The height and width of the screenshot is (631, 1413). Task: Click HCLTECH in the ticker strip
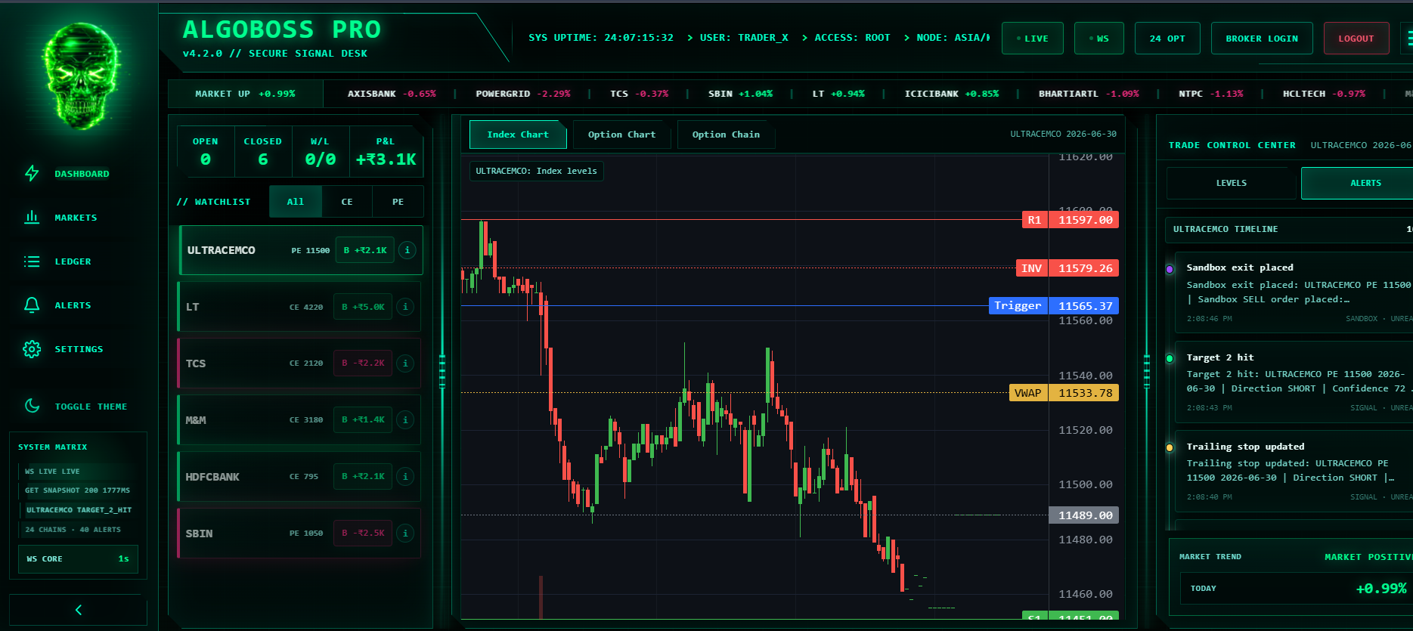click(1324, 94)
